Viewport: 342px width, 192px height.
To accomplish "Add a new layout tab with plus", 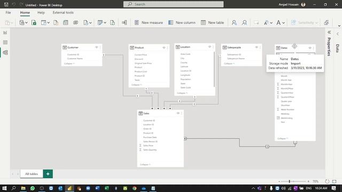I will point(48,174).
